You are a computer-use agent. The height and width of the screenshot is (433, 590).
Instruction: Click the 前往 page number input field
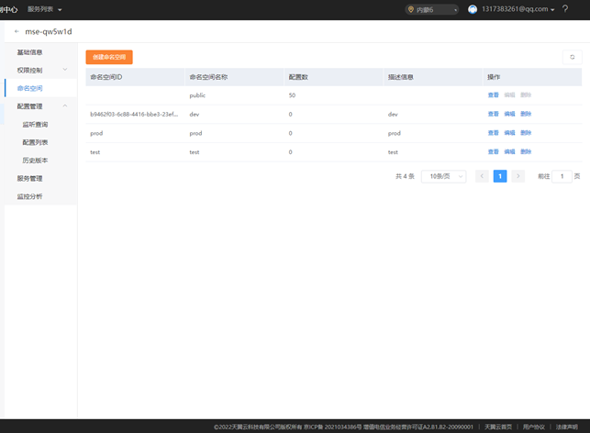[562, 176]
